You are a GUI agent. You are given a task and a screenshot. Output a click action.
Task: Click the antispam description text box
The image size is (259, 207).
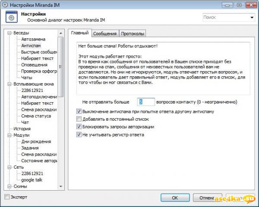click(163, 68)
